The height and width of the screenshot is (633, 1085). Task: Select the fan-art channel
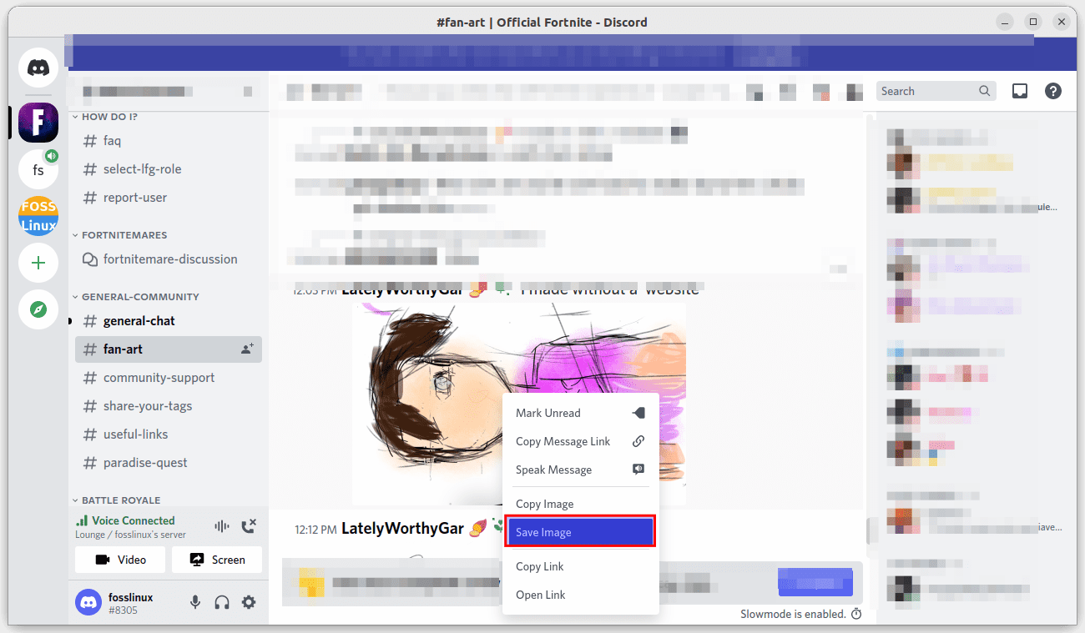(x=169, y=349)
